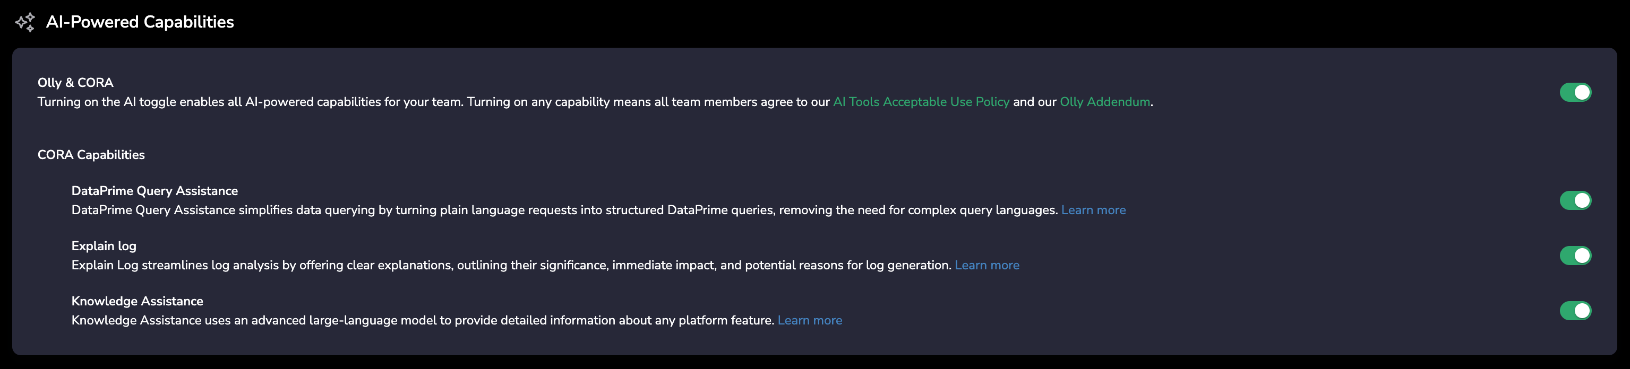Switch off Knowledge Assistance
The height and width of the screenshot is (369, 1630).
click(x=1576, y=310)
